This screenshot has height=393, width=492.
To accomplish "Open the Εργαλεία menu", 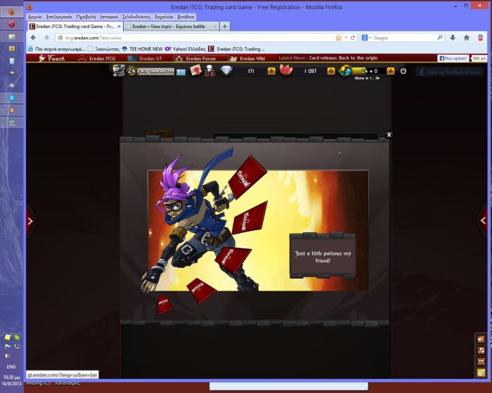I will click(164, 17).
